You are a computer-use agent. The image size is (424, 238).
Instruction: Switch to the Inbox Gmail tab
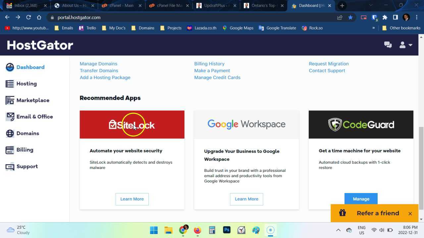point(26,6)
